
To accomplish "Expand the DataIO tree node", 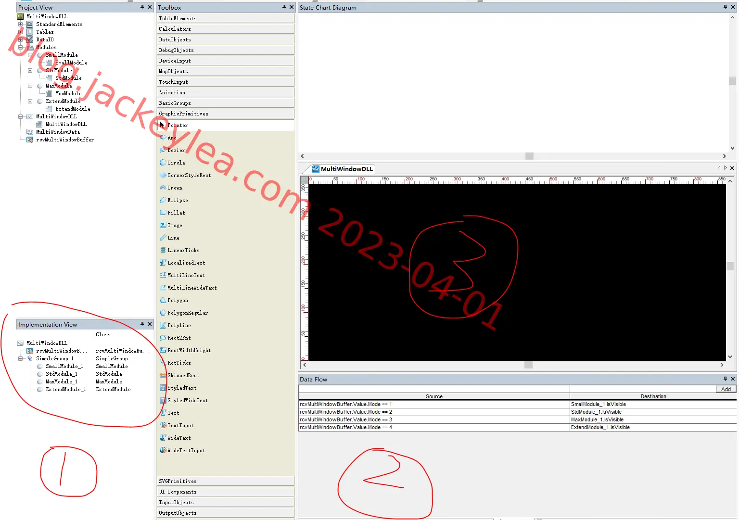I will pos(20,39).
